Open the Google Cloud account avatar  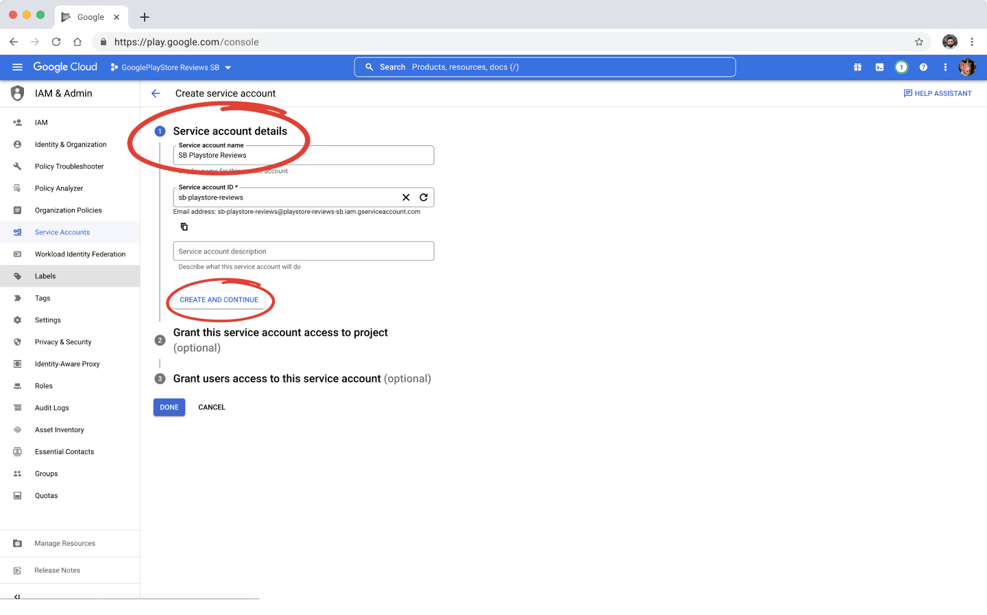(x=967, y=67)
